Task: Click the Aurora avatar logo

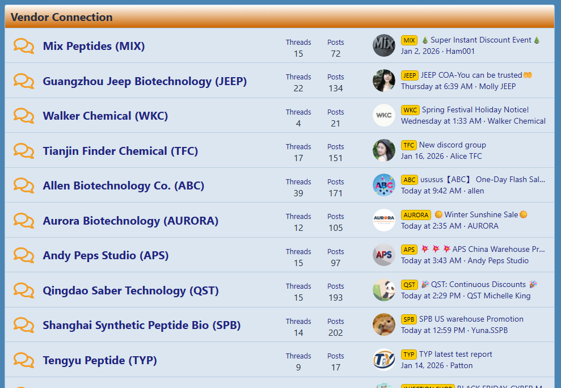Action: 384,220
